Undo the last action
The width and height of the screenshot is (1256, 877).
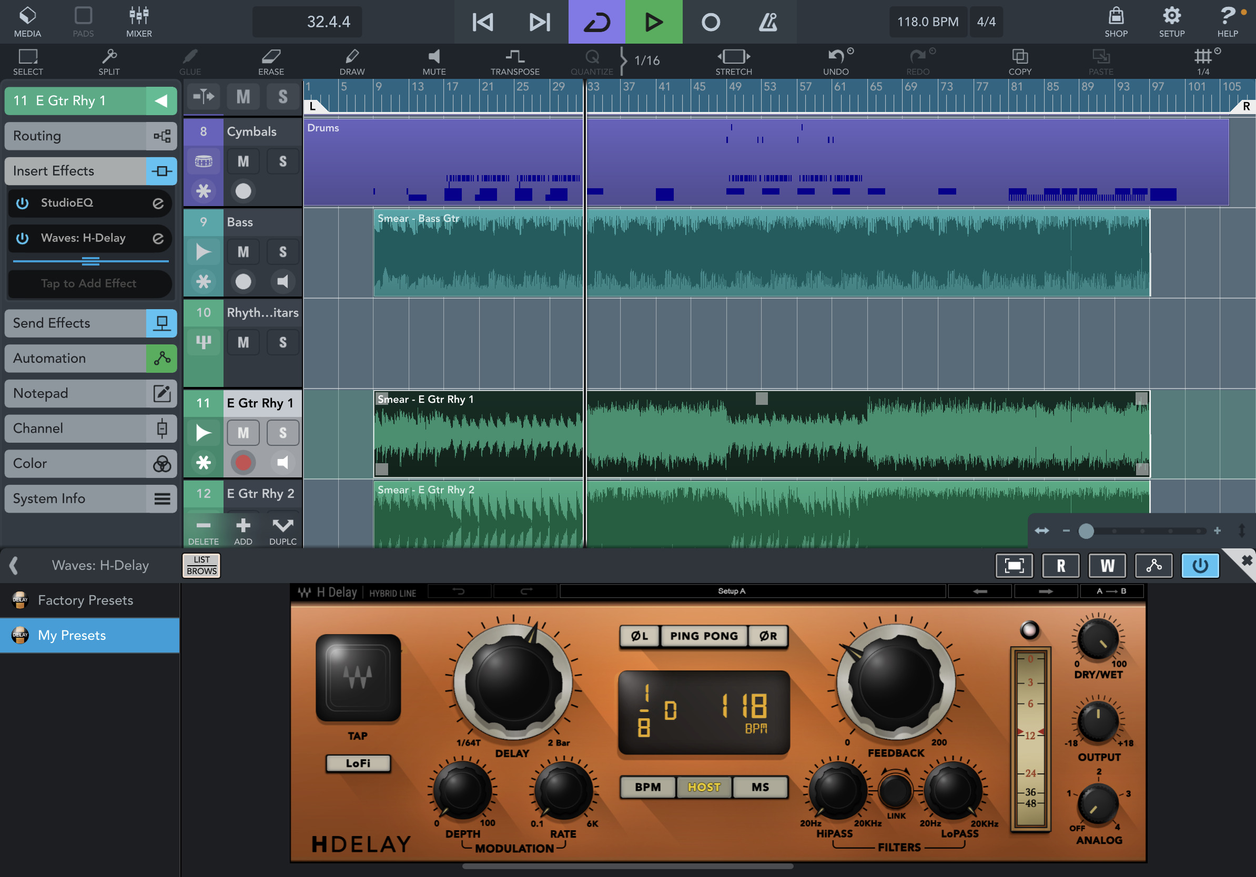836,62
